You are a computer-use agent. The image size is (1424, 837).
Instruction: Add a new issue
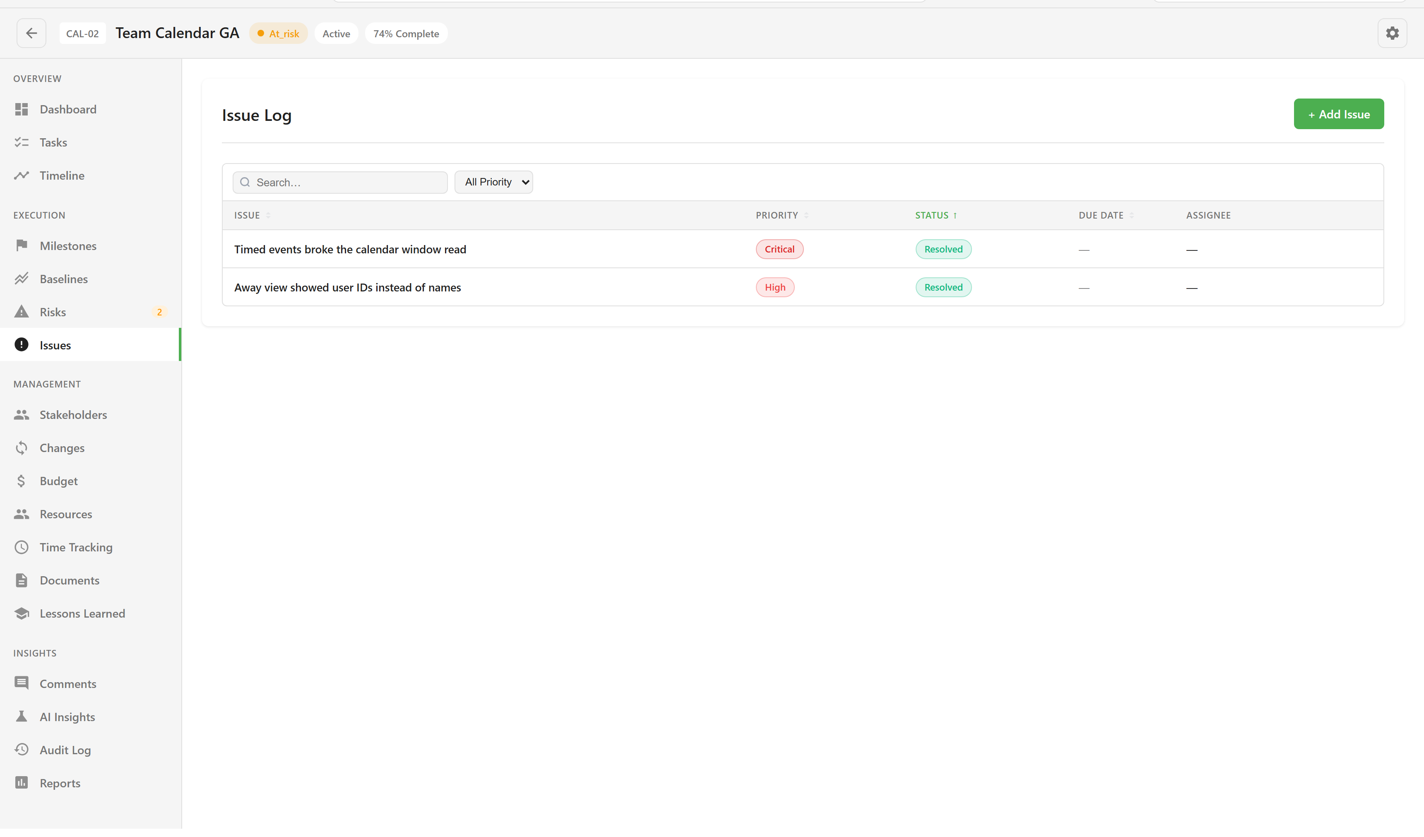(1339, 115)
